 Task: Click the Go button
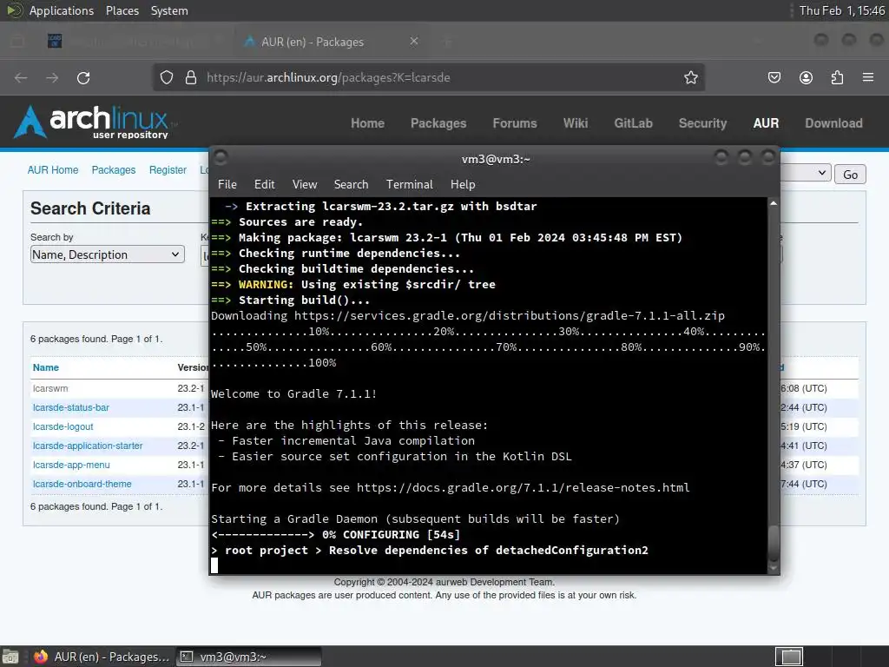pyautogui.click(x=850, y=174)
